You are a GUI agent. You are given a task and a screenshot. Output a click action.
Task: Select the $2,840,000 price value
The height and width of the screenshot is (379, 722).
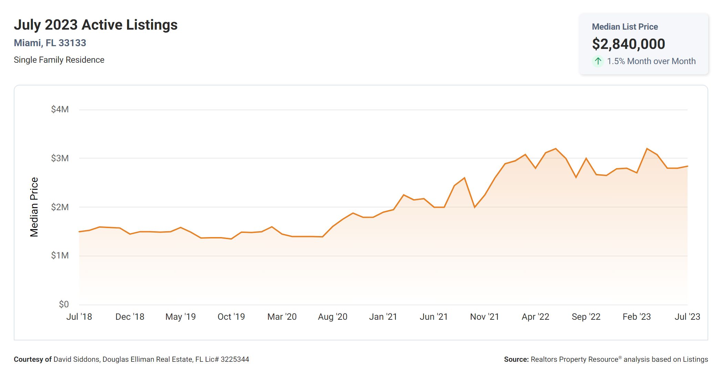click(628, 44)
